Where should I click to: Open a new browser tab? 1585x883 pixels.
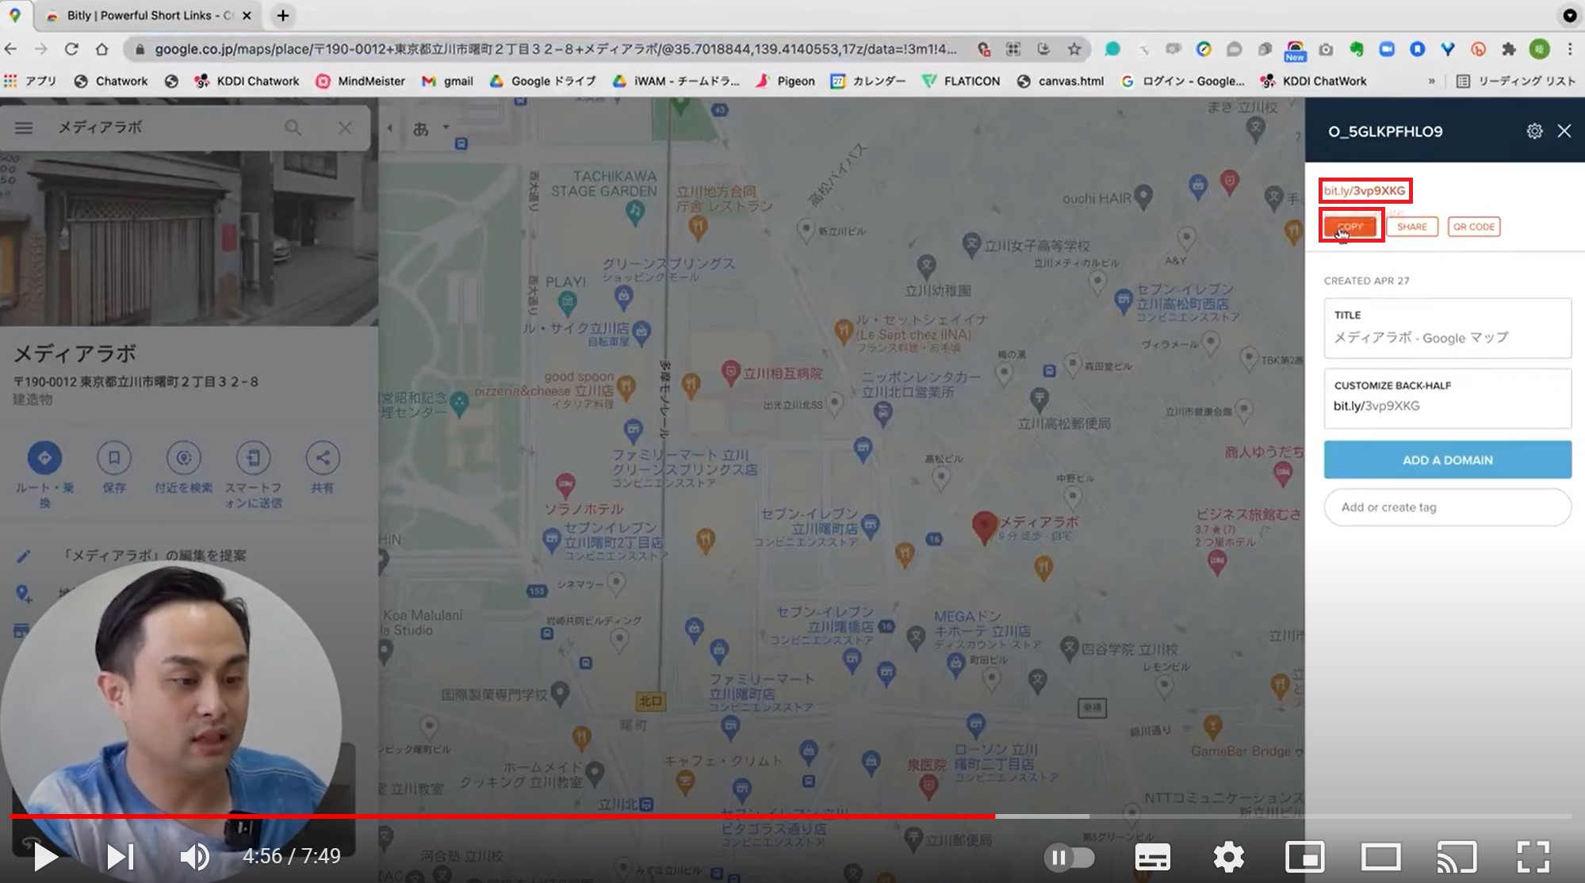(x=283, y=16)
